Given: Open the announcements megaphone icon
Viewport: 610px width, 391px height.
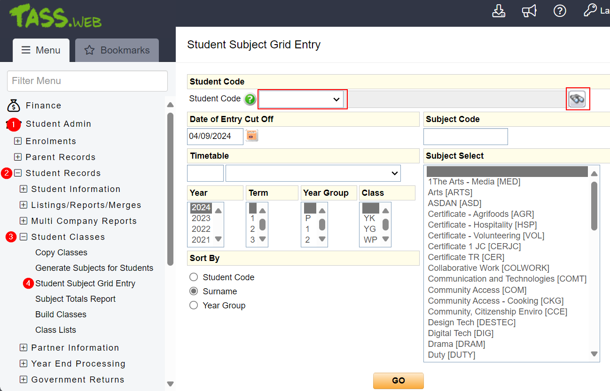Looking at the screenshot, I should (529, 11).
